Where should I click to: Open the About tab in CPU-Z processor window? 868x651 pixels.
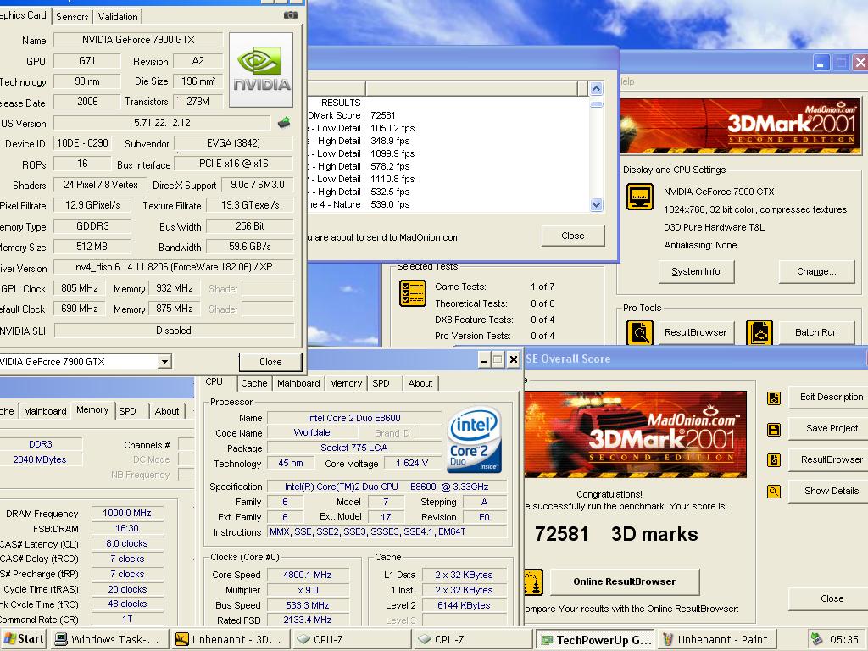pos(420,383)
